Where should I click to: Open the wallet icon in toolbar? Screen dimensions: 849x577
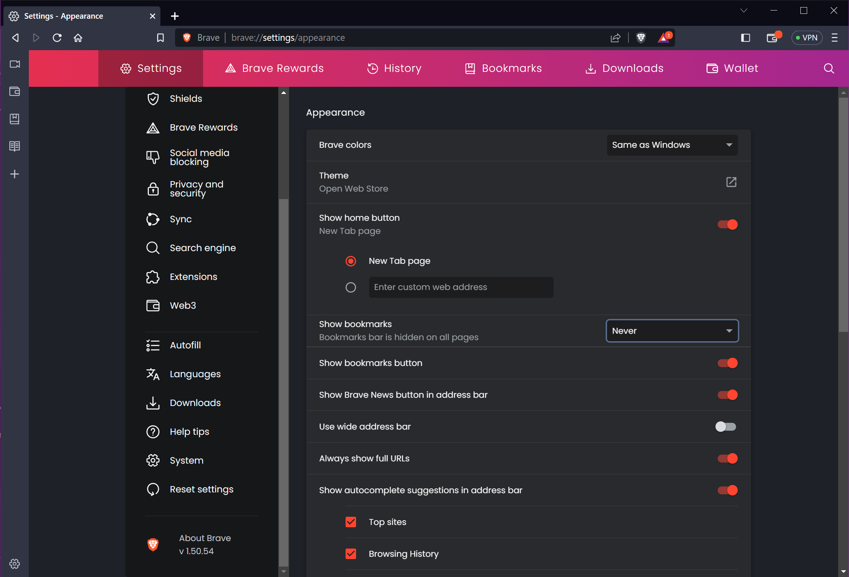[x=773, y=37]
